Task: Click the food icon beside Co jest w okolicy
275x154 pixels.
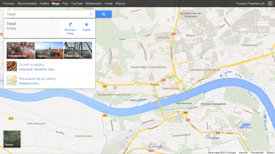Action: click(x=12, y=66)
